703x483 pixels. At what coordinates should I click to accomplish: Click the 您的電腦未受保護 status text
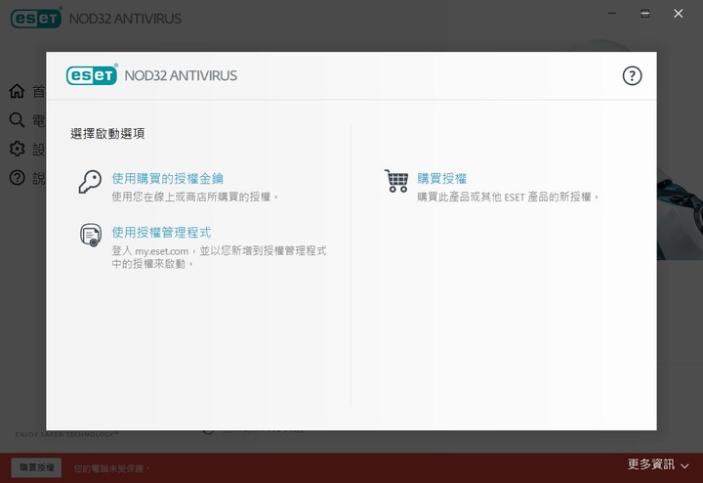pos(111,468)
